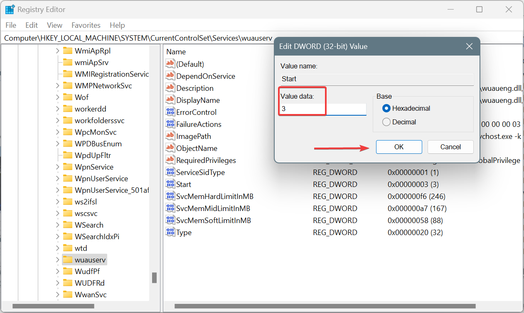Click the Value data input field

(x=323, y=109)
